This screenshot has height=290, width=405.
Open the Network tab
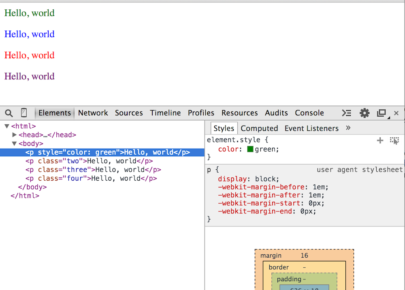(93, 113)
